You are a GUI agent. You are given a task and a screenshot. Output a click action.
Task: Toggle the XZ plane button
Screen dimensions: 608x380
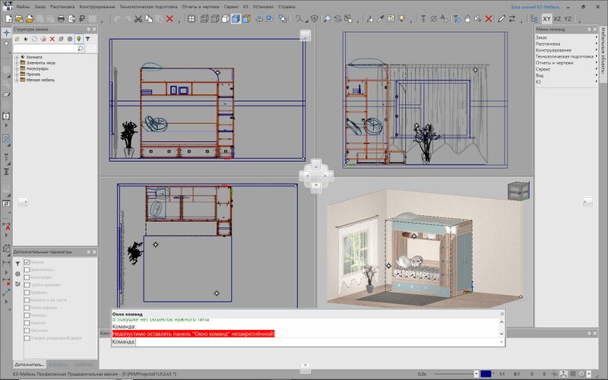557,18
